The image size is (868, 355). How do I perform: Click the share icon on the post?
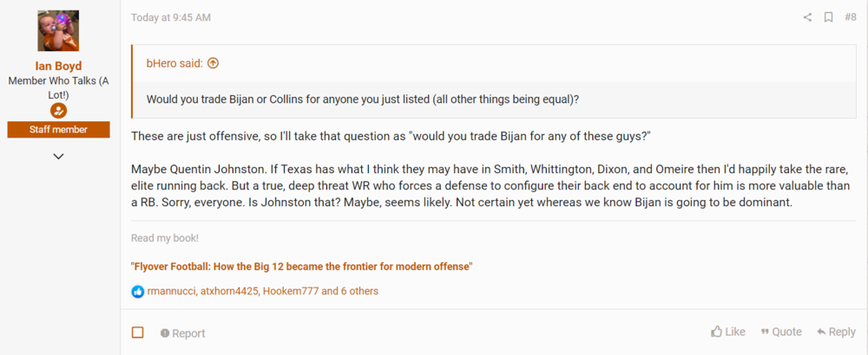point(807,17)
